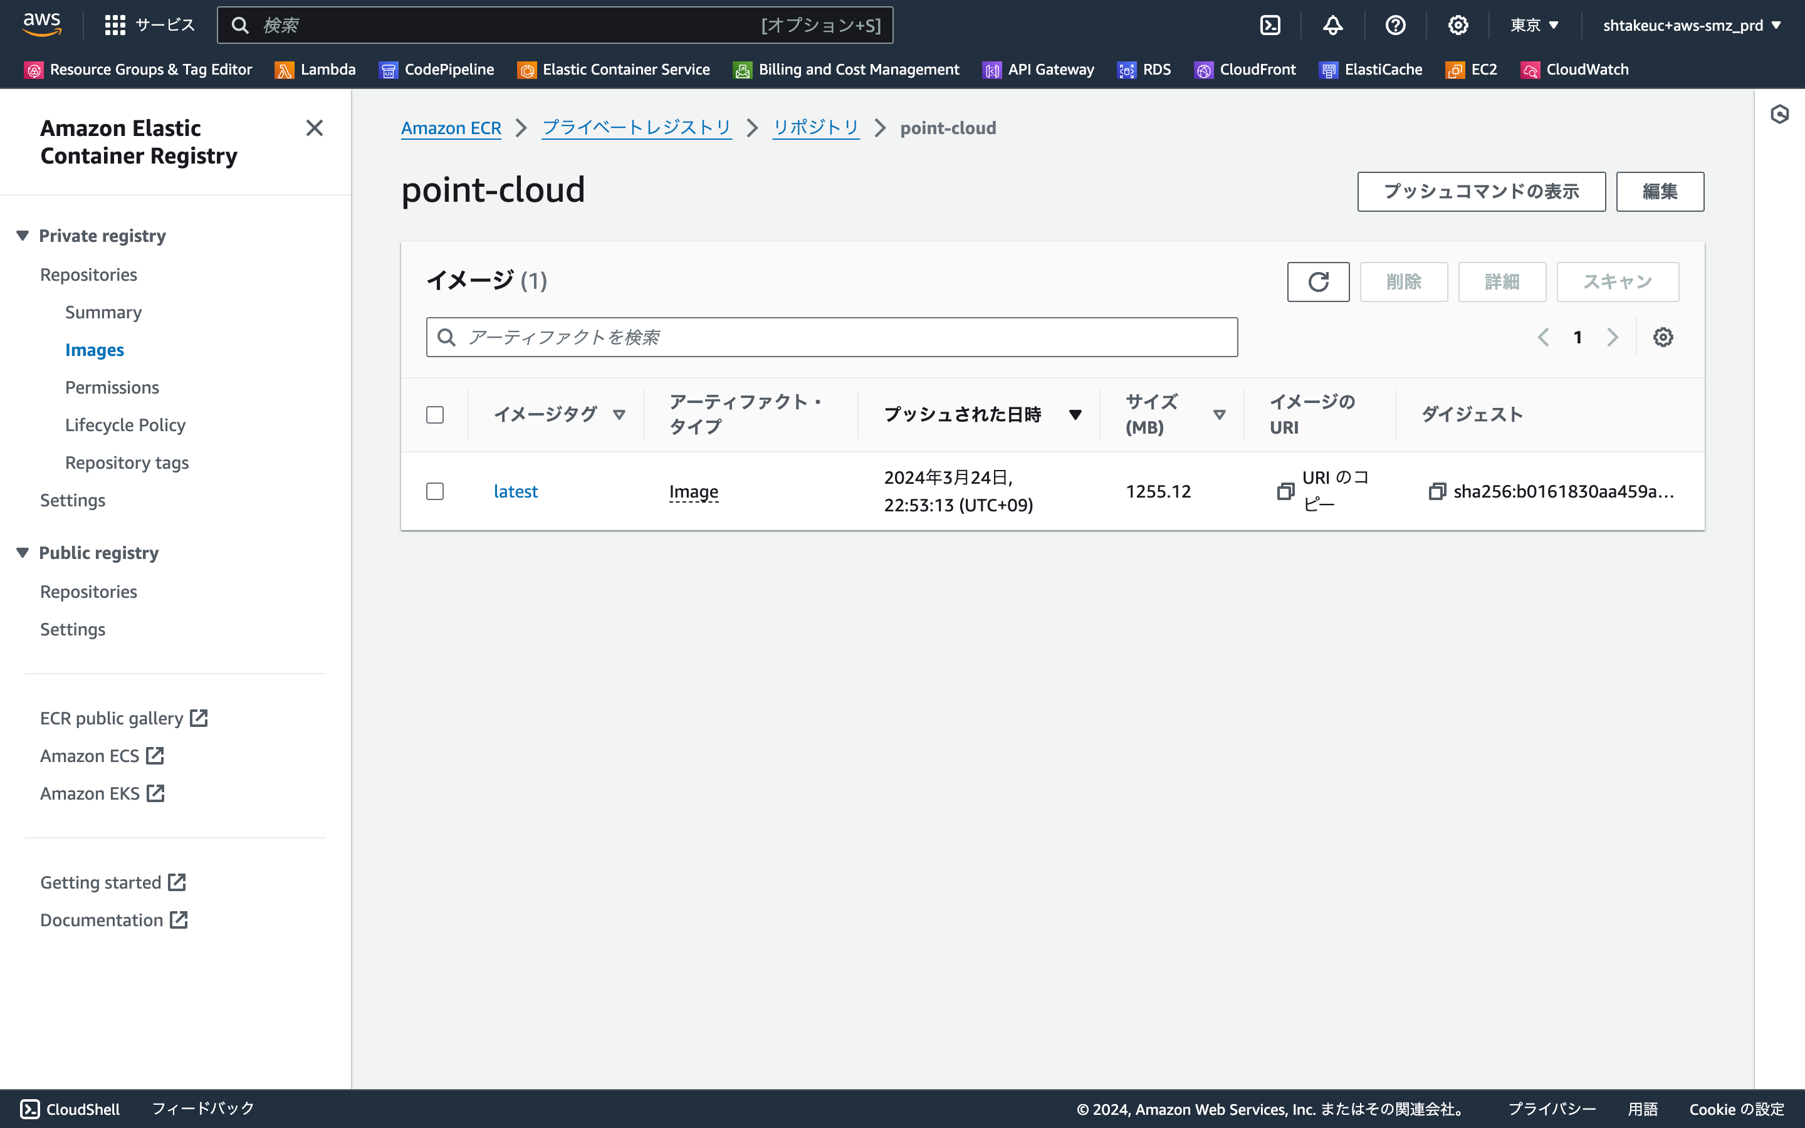Open the latest image tag link
Viewport: 1805px width, 1128px height.
(515, 491)
